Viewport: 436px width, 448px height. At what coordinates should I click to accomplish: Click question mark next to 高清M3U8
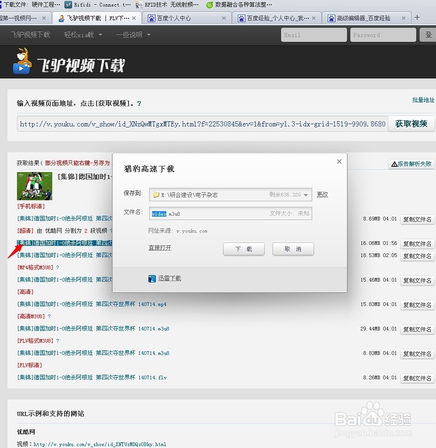click(x=49, y=316)
